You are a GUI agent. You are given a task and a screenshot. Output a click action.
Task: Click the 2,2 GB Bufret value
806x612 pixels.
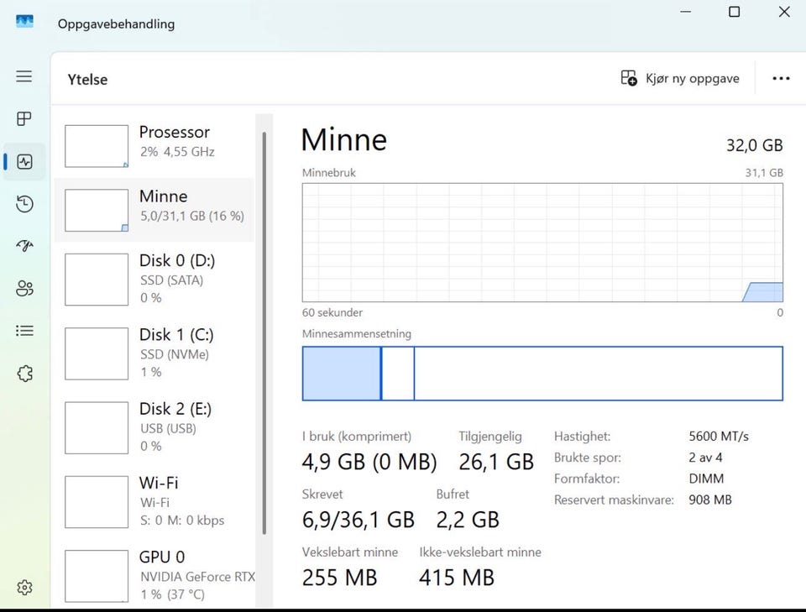coord(468,520)
